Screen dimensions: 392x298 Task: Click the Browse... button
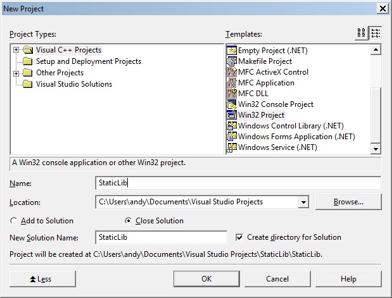pos(348,202)
